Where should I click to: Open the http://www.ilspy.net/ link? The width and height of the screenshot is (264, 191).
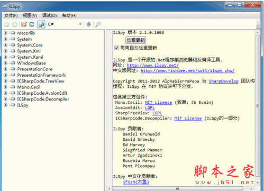pos(153,65)
